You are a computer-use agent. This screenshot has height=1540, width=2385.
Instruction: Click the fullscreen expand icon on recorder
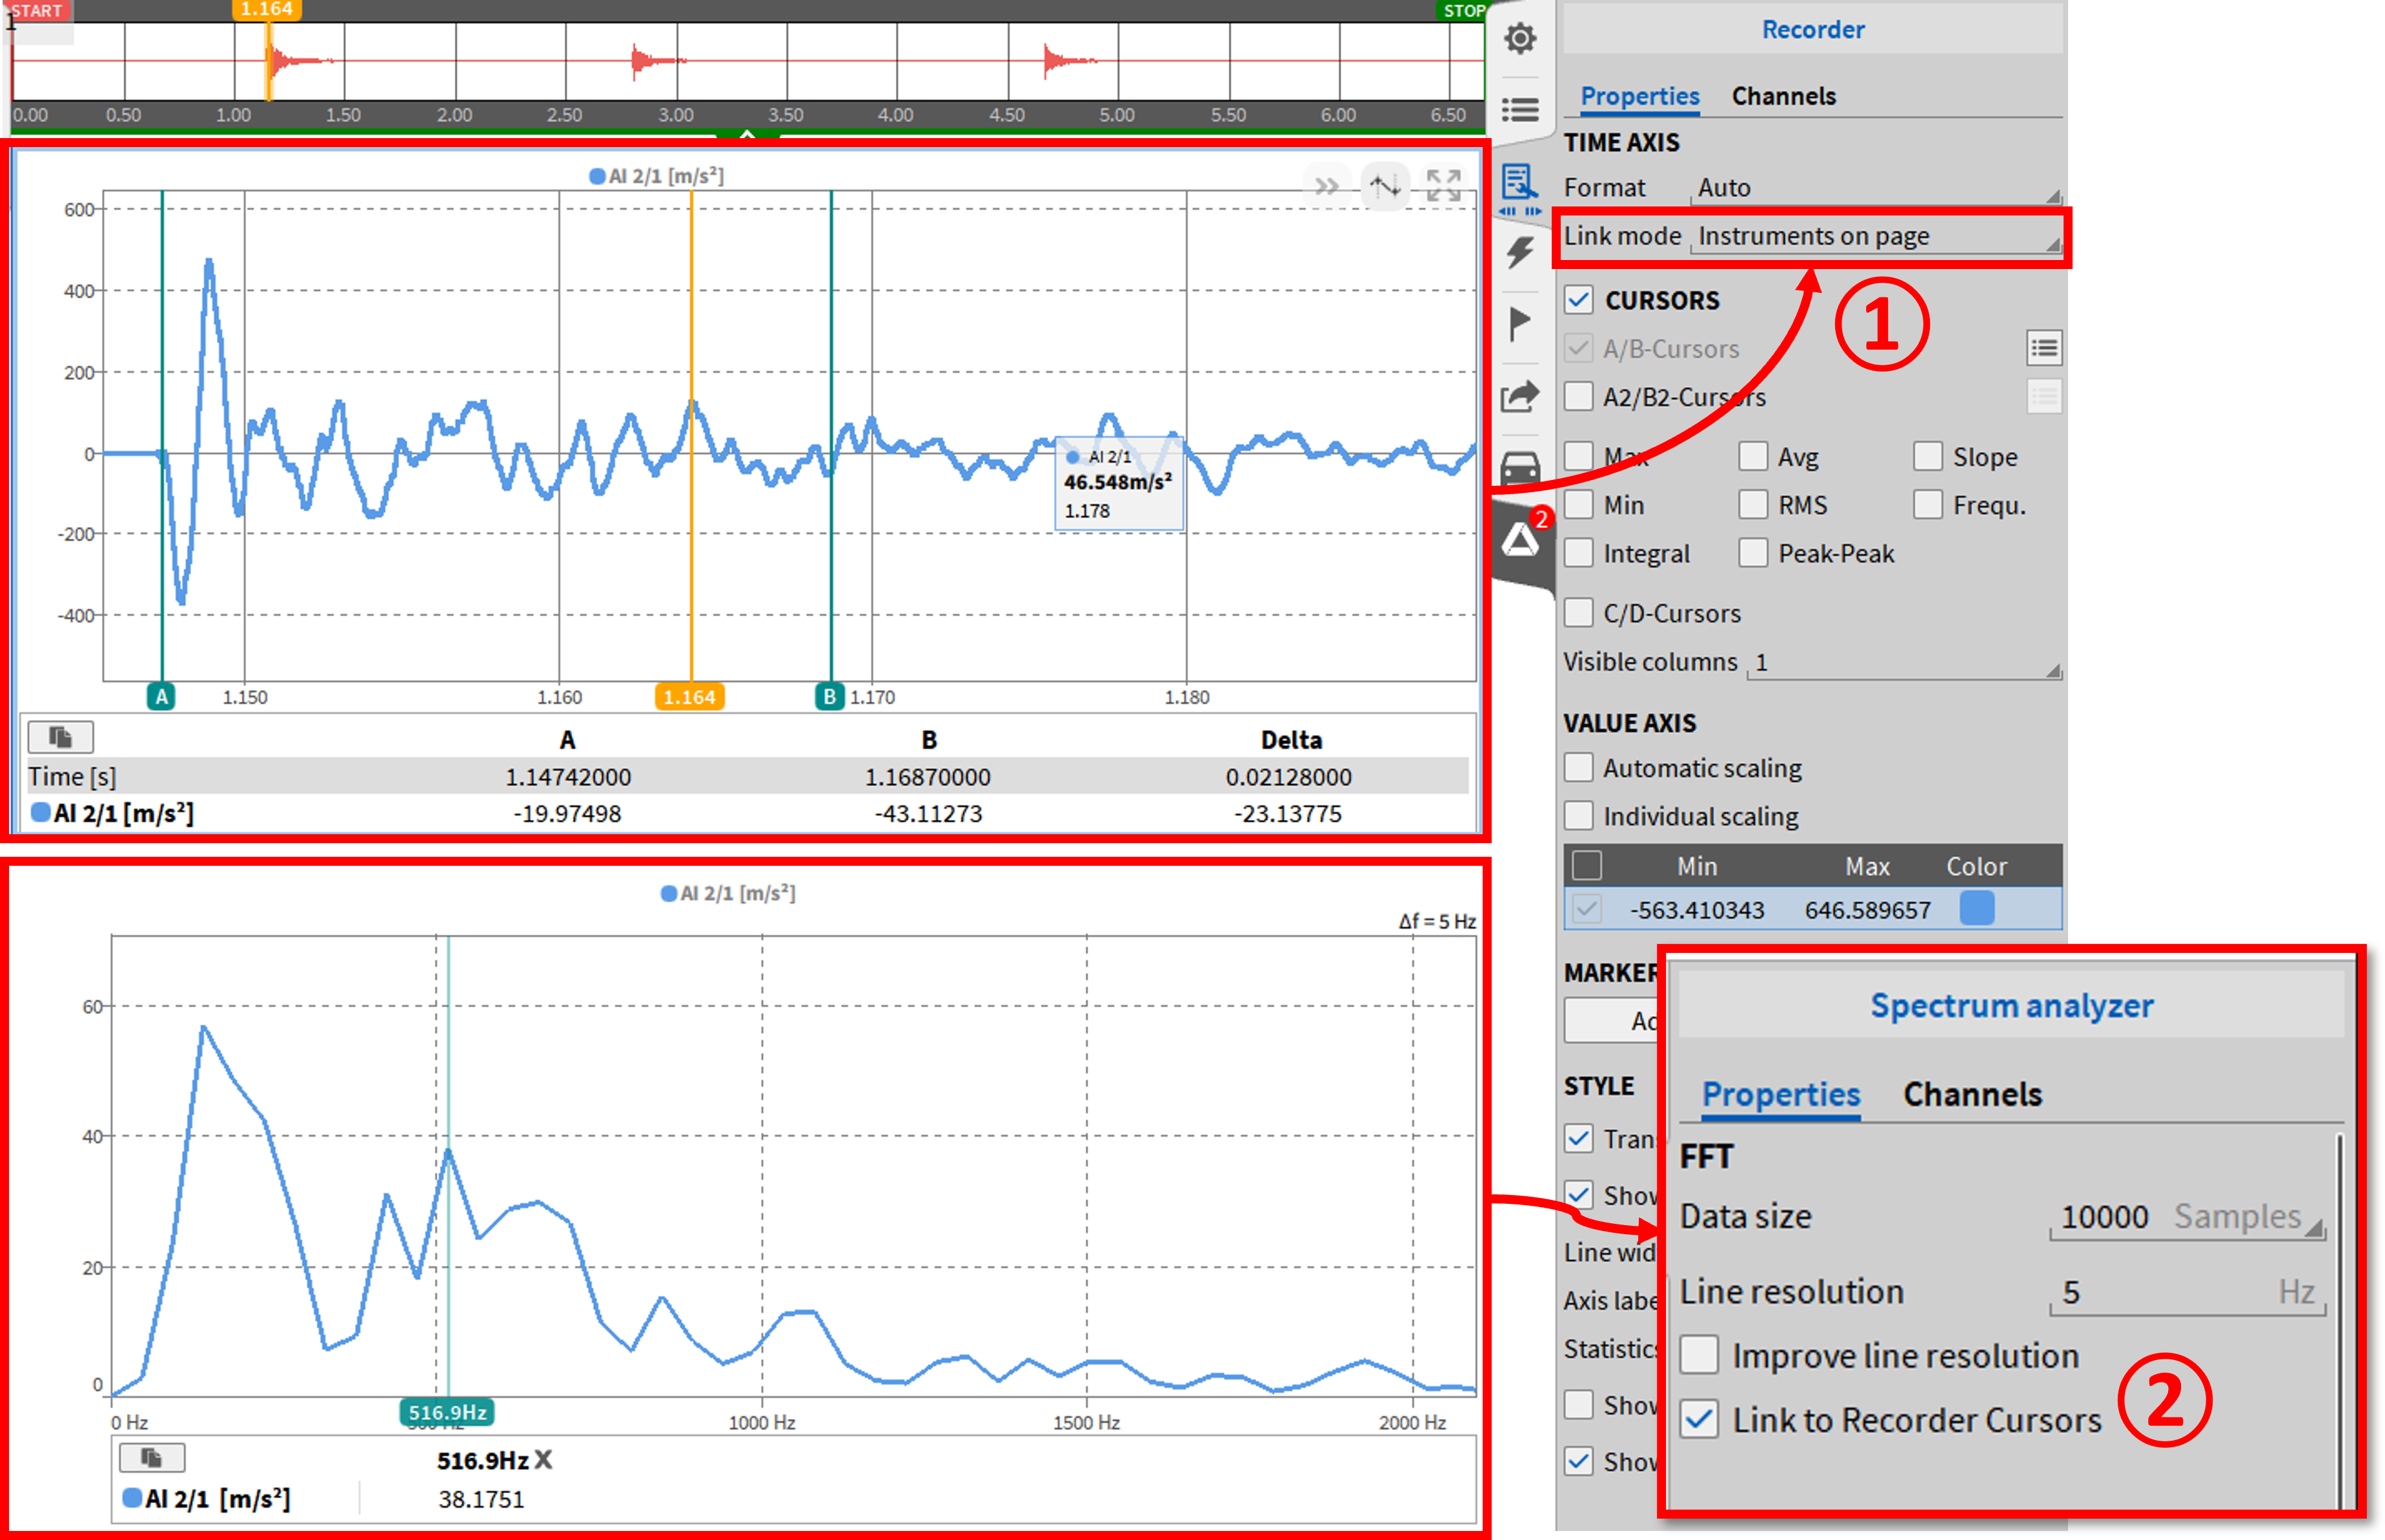(x=1443, y=185)
